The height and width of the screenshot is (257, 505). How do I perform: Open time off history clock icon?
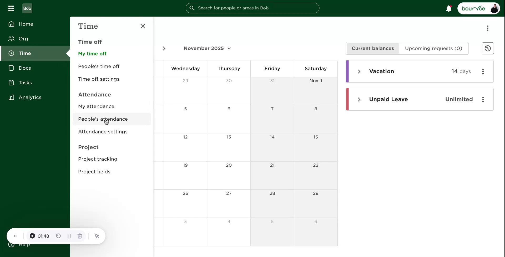click(x=488, y=48)
